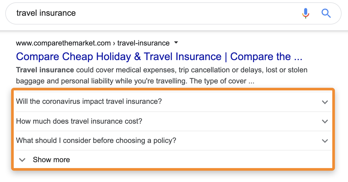Select the bolded Travel insurance snippet text
348x182 pixels.
coord(45,70)
